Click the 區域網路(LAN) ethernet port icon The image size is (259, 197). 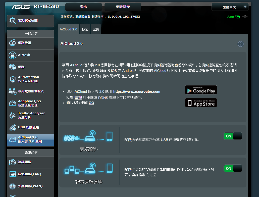pyautogui.click(x=13, y=174)
